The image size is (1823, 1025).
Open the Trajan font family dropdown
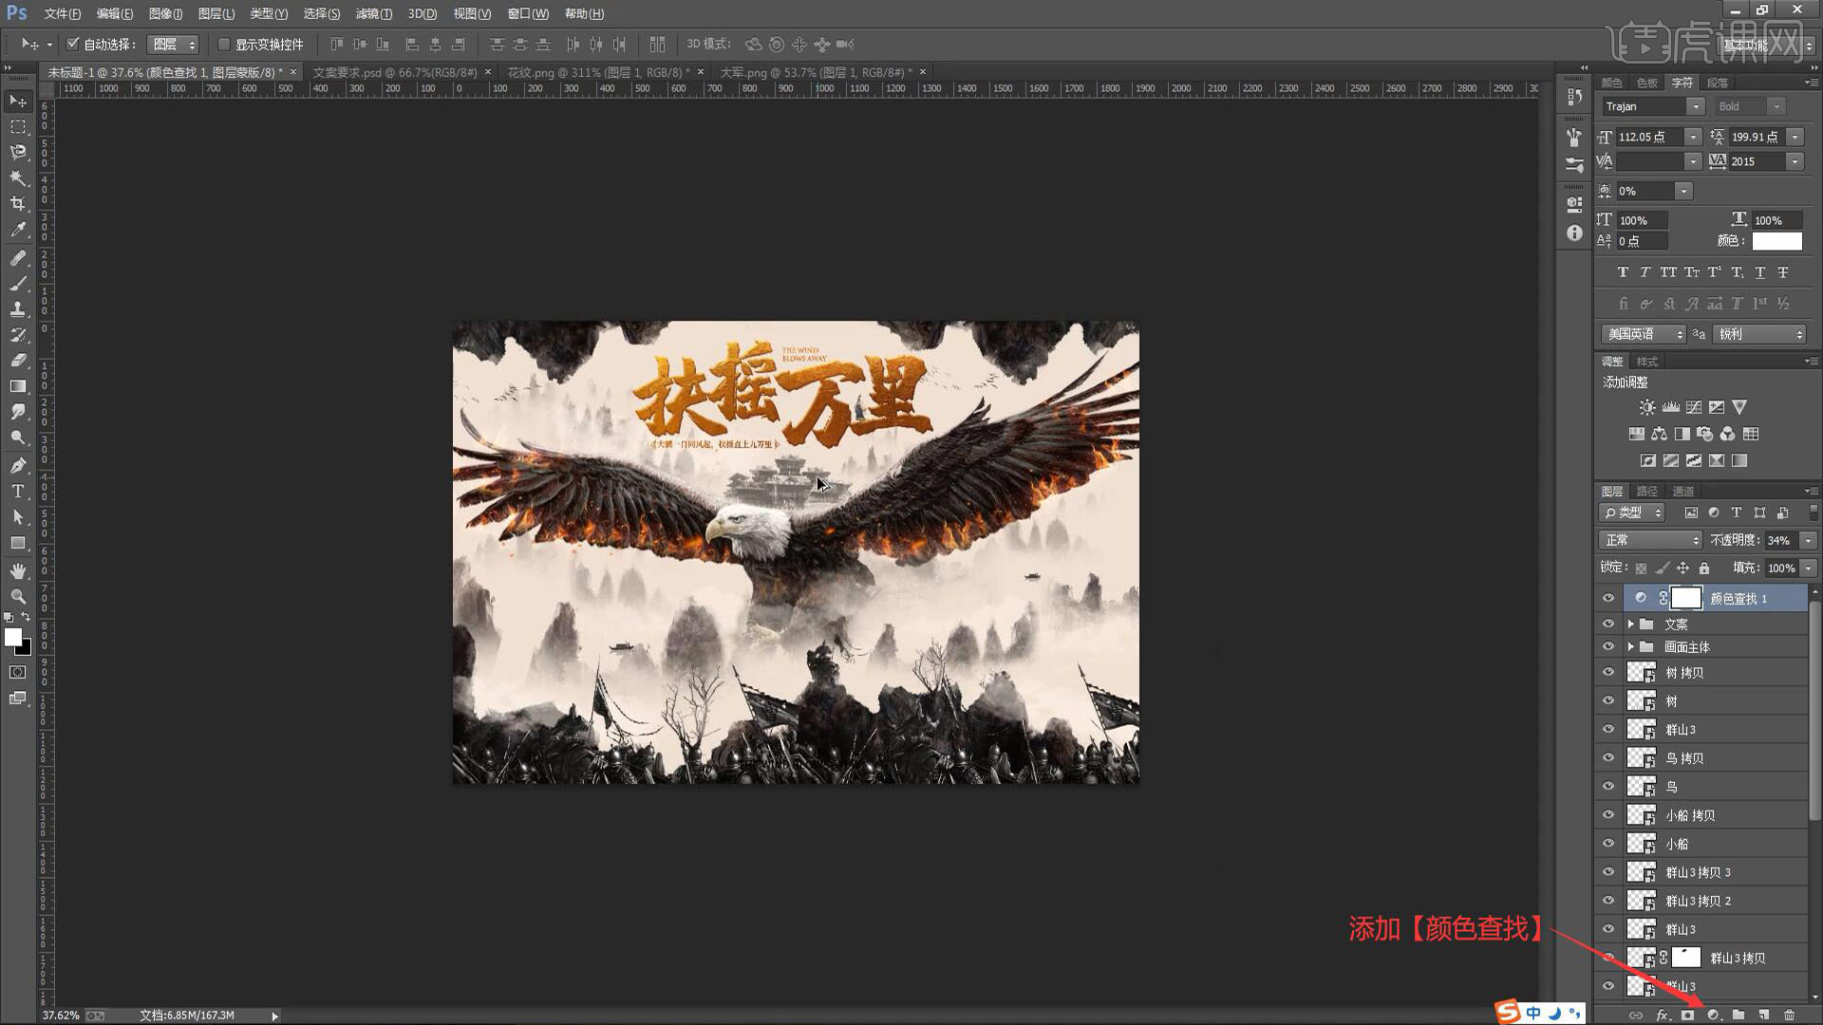point(1695,106)
